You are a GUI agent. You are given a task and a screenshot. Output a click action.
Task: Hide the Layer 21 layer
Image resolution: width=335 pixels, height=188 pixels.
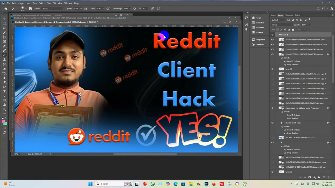point(272,172)
